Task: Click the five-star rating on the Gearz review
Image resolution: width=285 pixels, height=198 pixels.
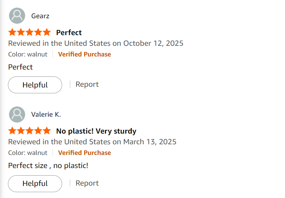Action: [x=29, y=32]
